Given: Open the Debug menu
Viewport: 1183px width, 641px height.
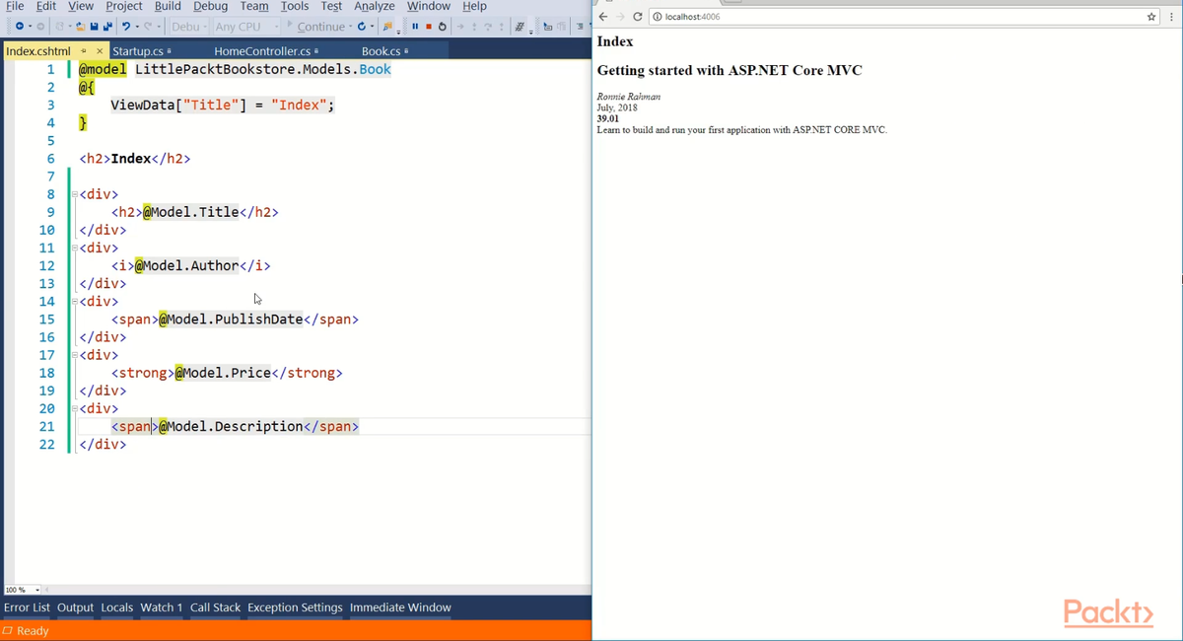Looking at the screenshot, I should [x=211, y=6].
